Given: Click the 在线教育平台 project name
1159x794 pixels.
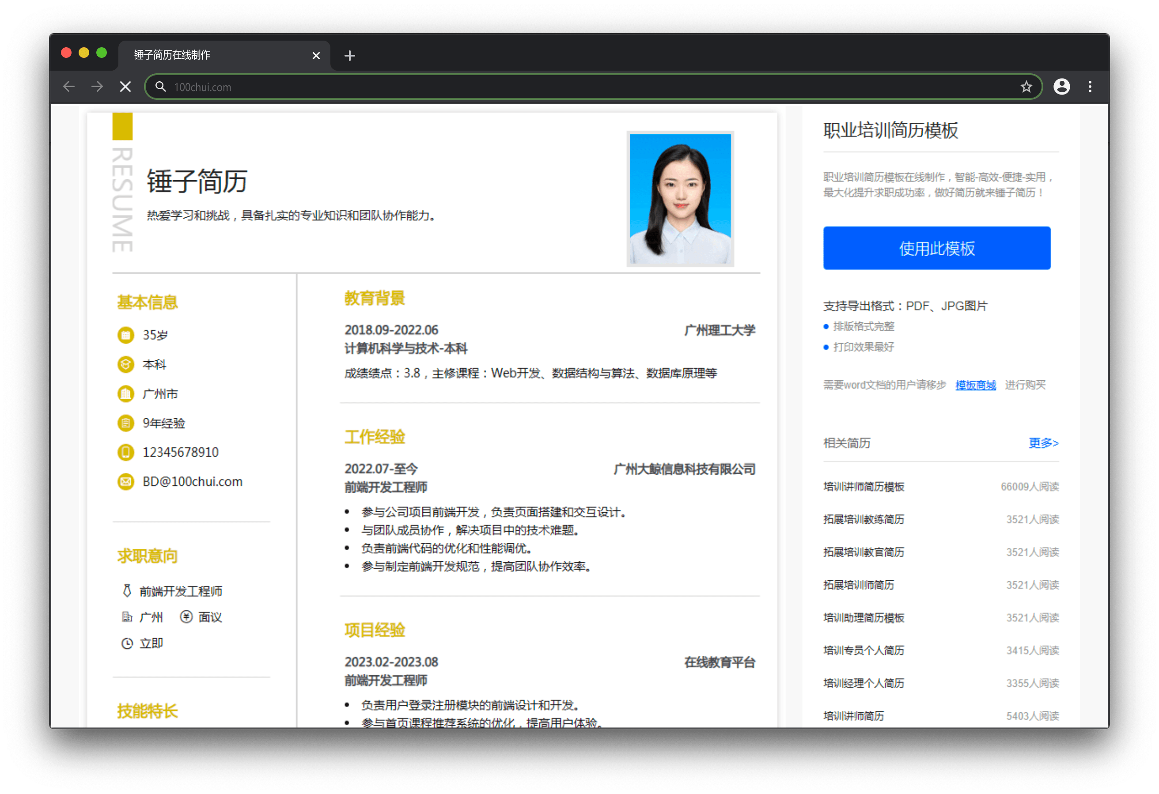Looking at the screenshot, I should pyautogui.click(x=720, y=662).
